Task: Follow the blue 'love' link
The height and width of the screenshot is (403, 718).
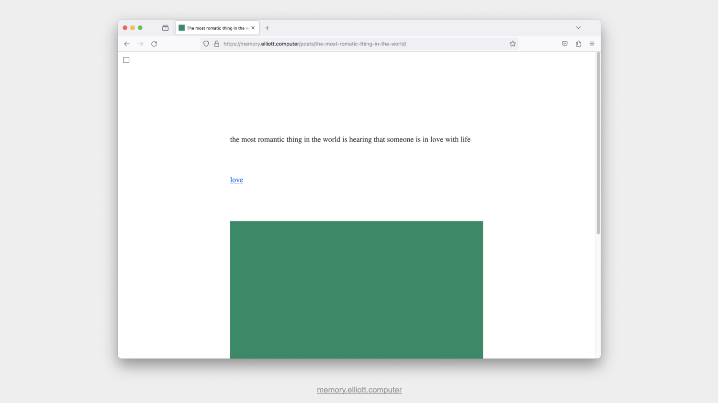Action: pos(236,180)
